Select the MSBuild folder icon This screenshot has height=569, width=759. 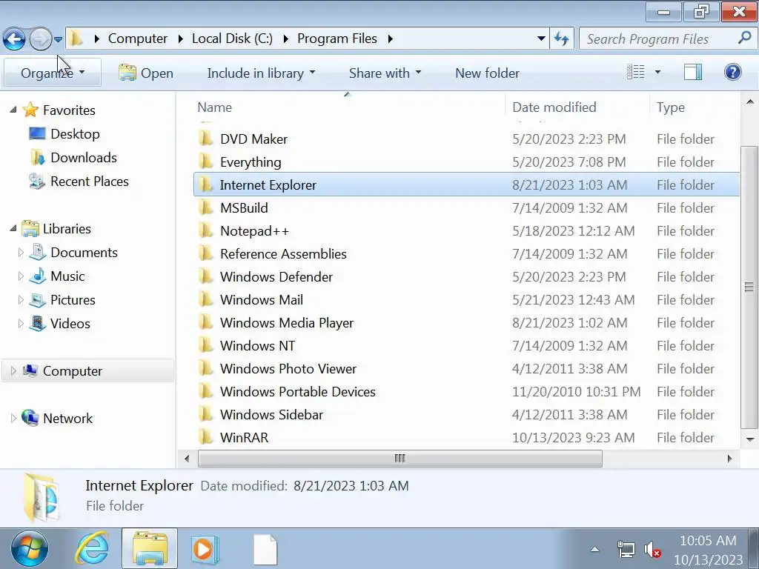(206, 207)
